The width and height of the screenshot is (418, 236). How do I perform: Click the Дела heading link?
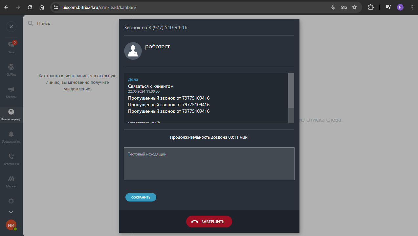click(133, 79)
